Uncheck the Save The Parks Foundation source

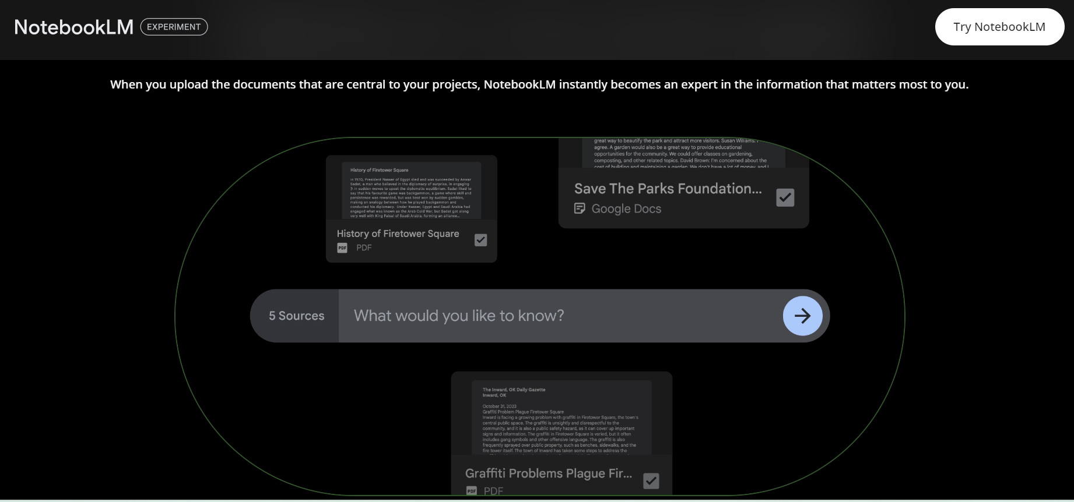tap(785, 197)
